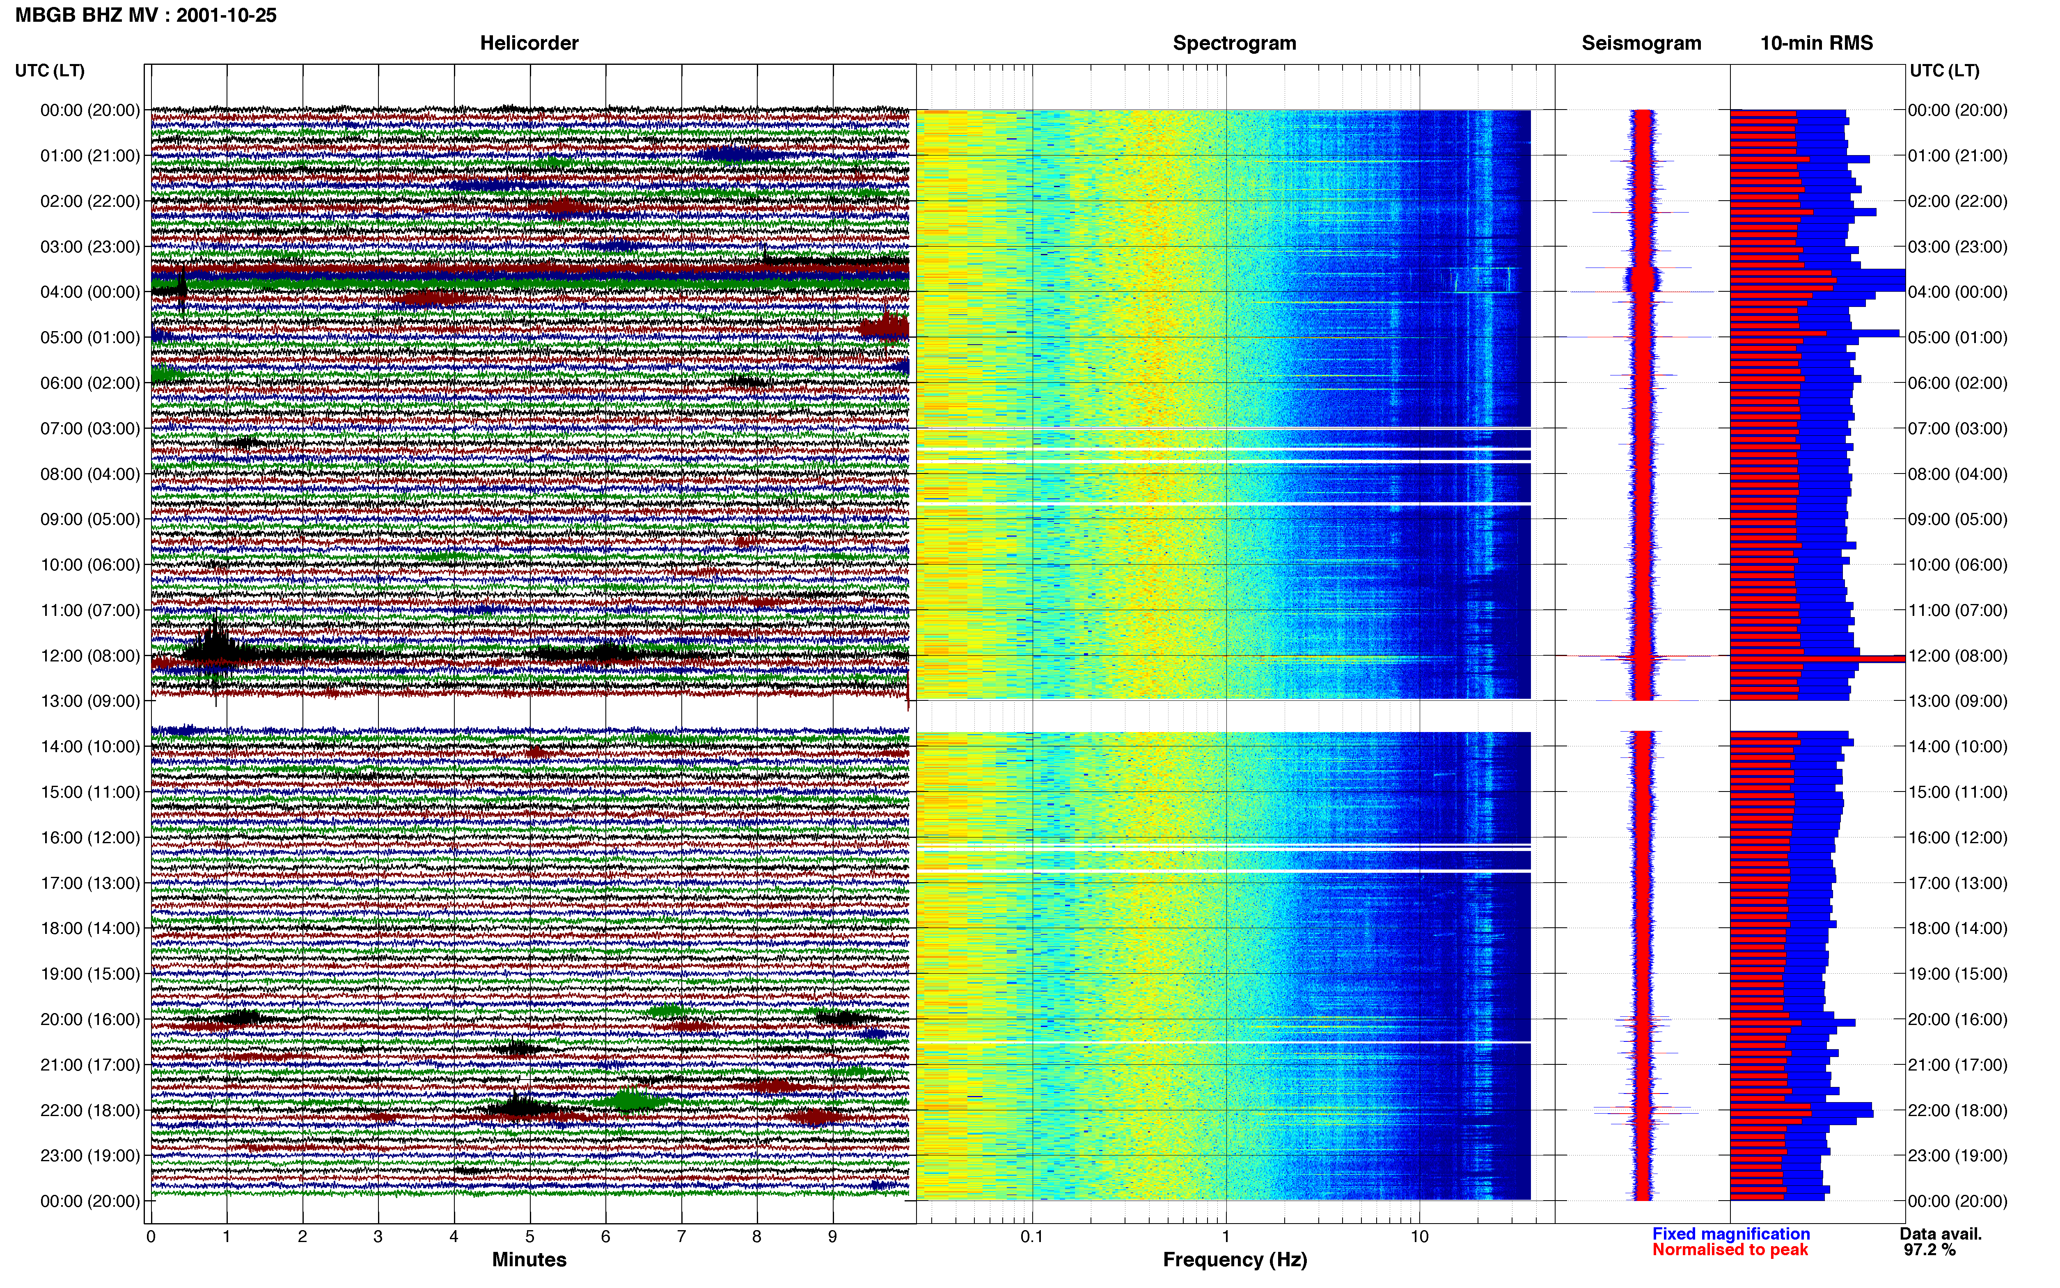2060x1288 pixels.
Task: Click the 2 tick on the Minutes axis
Action: [302, 1237]
